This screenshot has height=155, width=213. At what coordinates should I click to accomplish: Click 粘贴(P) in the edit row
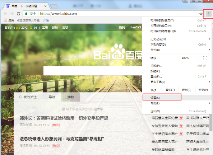[203, 90]
